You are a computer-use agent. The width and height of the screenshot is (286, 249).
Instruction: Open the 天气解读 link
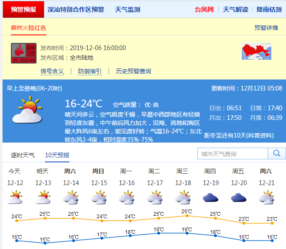click(x=235, y=9)
